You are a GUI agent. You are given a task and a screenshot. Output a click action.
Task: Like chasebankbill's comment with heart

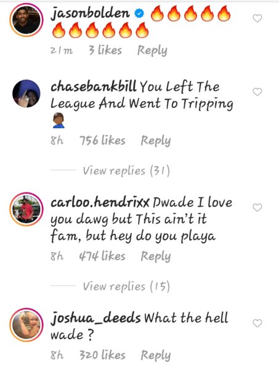(x=257, y=92)
